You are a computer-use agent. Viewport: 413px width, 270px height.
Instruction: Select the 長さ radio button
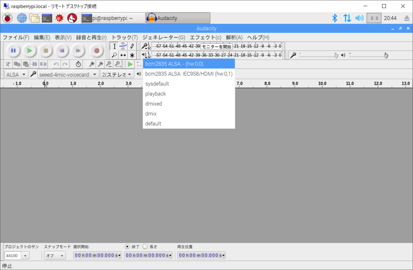[x=145, y=247]
